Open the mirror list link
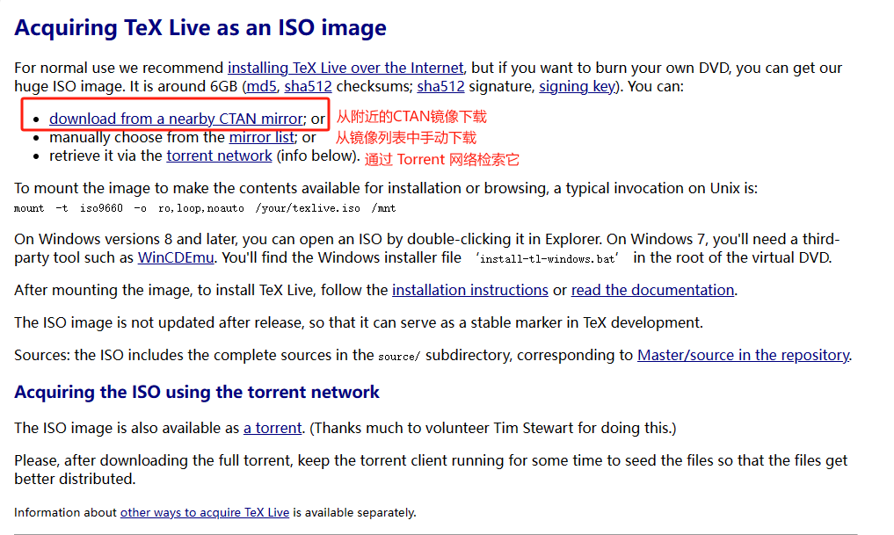Image resolution: width=894 pixels, height=535 pixels. coord(262,137)
